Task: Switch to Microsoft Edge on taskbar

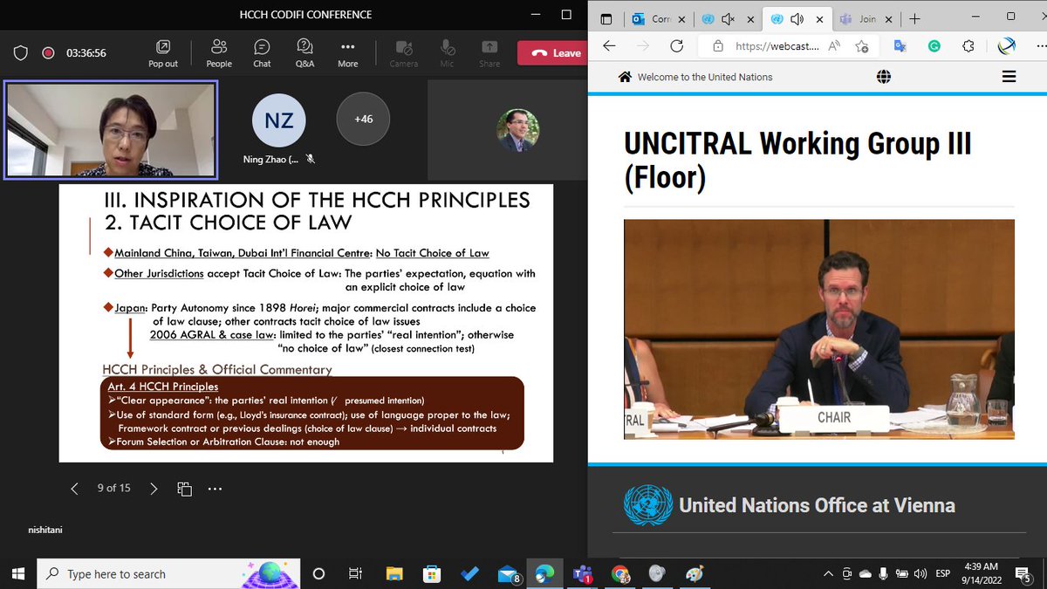Action: coord(544,573)
